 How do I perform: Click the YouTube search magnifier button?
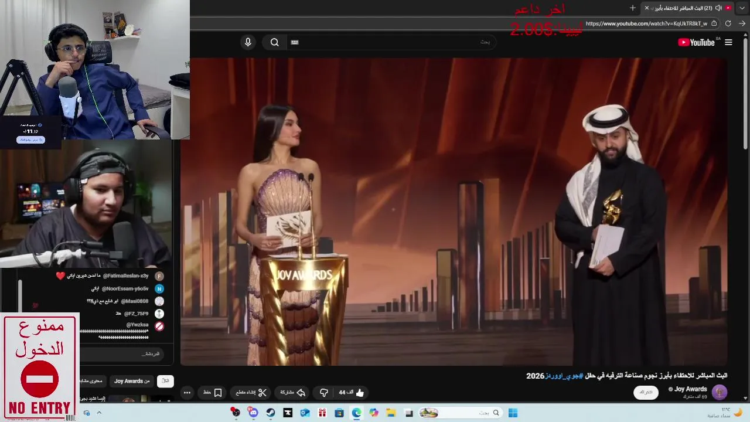point(275,42)
